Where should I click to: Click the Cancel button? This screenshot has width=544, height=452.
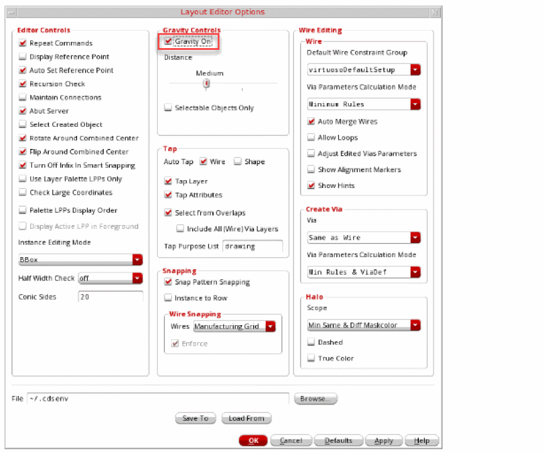pyautogui.click(x=291, y=441)
